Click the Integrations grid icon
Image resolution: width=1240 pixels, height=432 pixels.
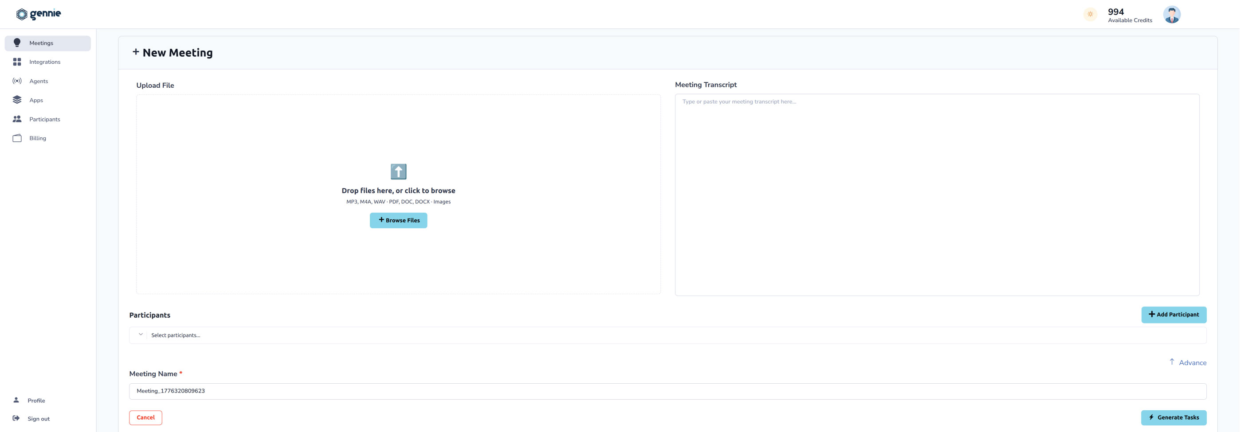tap(17, 62)
